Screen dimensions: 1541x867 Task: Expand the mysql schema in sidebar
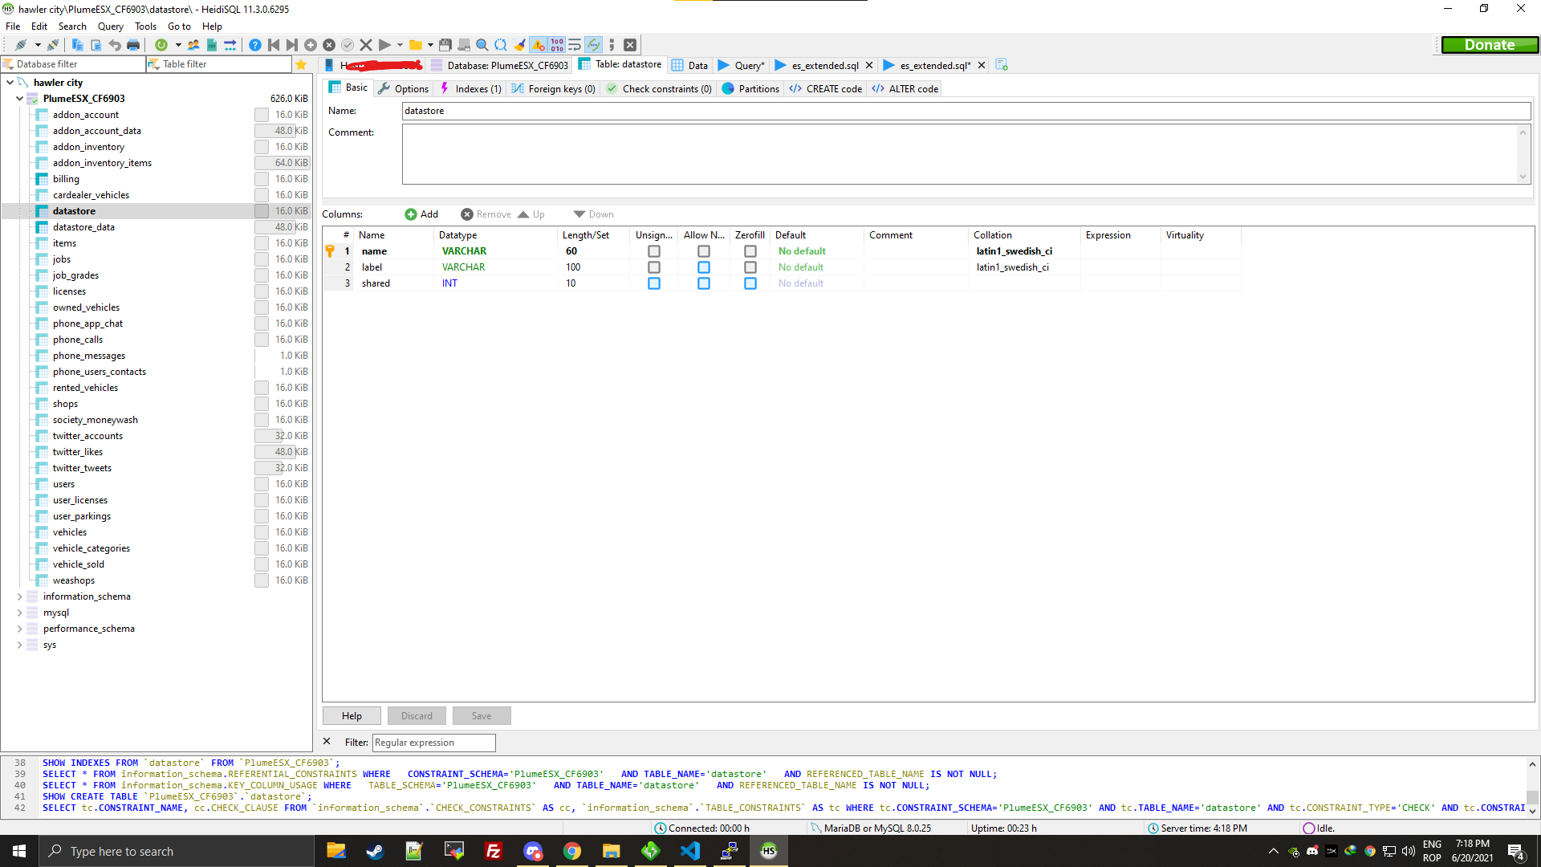click(19, 613)
